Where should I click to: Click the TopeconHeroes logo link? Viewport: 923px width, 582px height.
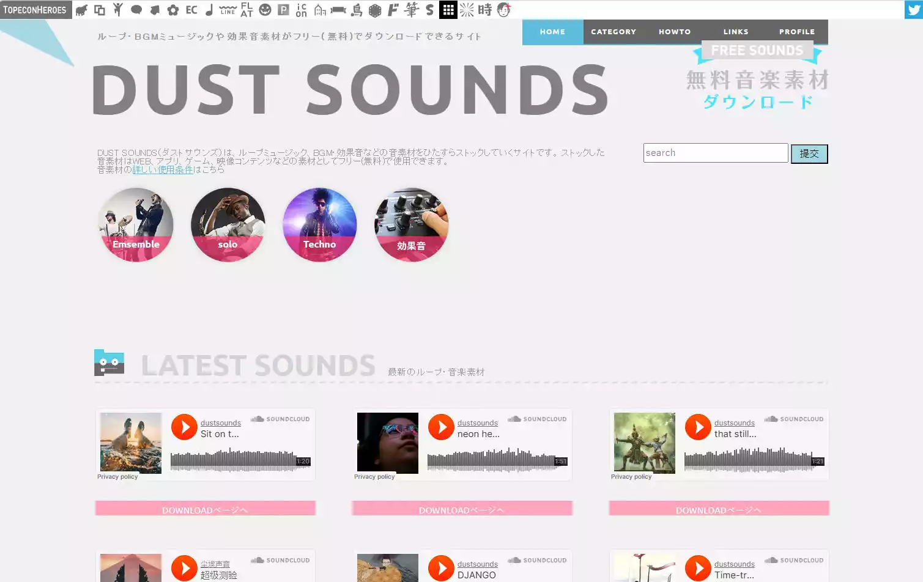pyautogui.click(x=35, y=10)
